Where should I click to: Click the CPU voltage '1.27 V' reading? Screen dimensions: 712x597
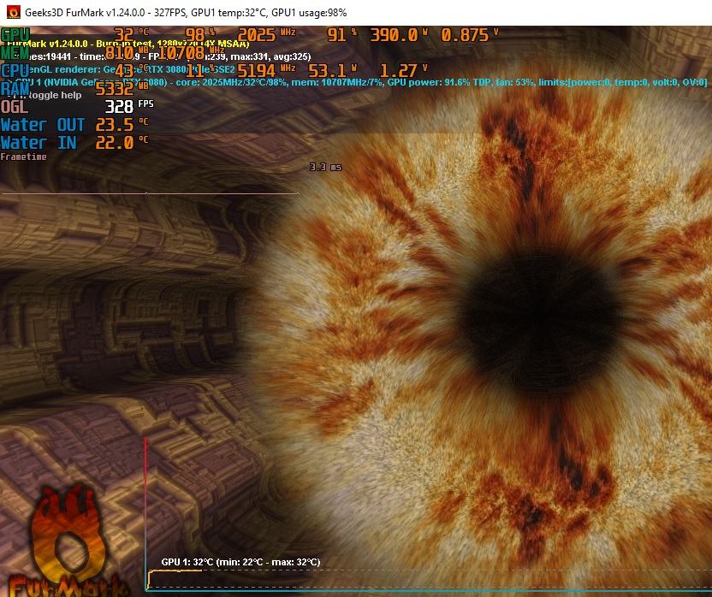[404, 70]
